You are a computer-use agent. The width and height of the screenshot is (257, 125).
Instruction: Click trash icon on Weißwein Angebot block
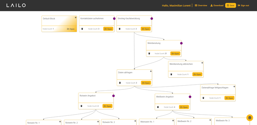coord(158,107)
